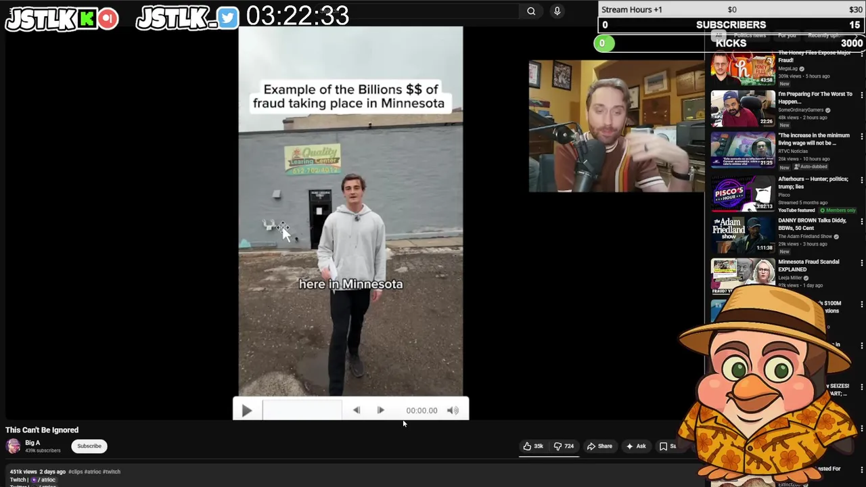Click the #clips hashtag
Viewport: 866px width, 487px height.
point(75,471)
